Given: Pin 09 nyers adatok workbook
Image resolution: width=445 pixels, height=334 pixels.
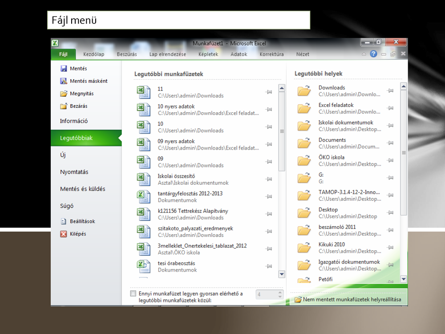Looking at the screenshot, I should point(269,144).
